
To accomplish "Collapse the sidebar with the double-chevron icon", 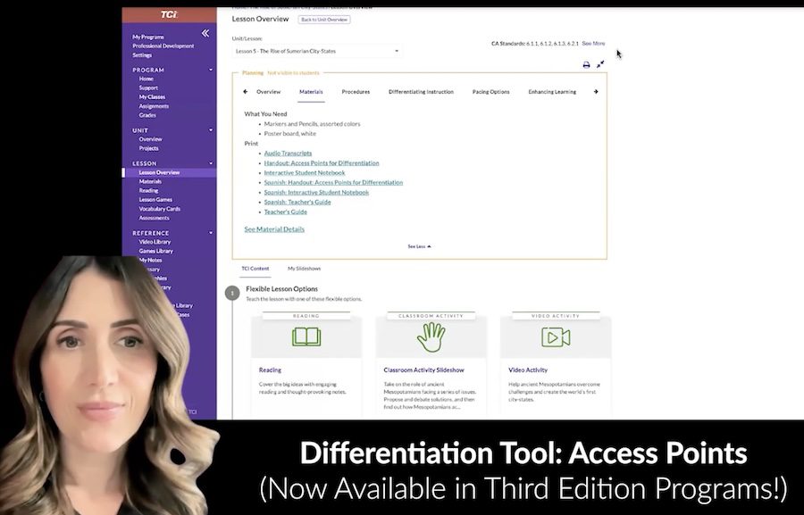I will 205,33.
